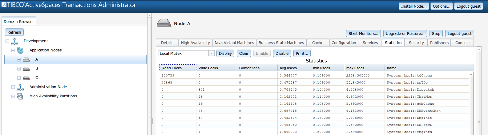Viewport: 488px width, 135px height.
Task: Sort by avg usecs column header
Action: point(294,68)
